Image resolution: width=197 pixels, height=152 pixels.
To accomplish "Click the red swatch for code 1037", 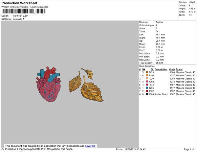I will pos(147,91).
